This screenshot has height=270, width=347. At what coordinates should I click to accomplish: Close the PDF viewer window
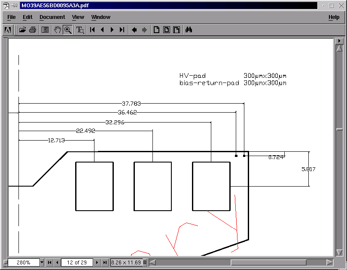click(x=341, y=6)
